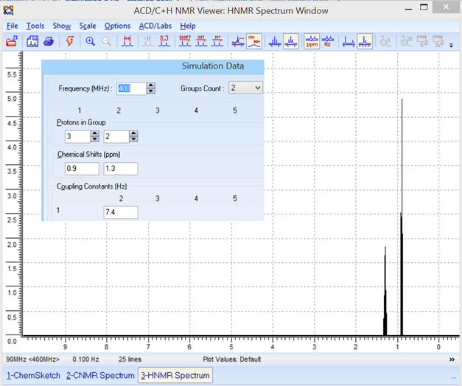Click 'Plot Values: Default' status text
This screenshot has width=462, height=386.
point(232,359)
